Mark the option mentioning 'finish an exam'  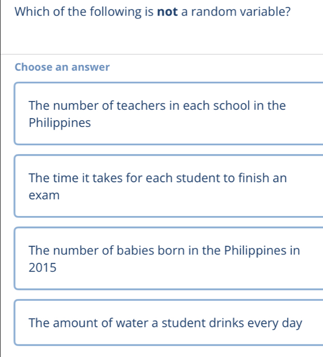tap(169, 186)
